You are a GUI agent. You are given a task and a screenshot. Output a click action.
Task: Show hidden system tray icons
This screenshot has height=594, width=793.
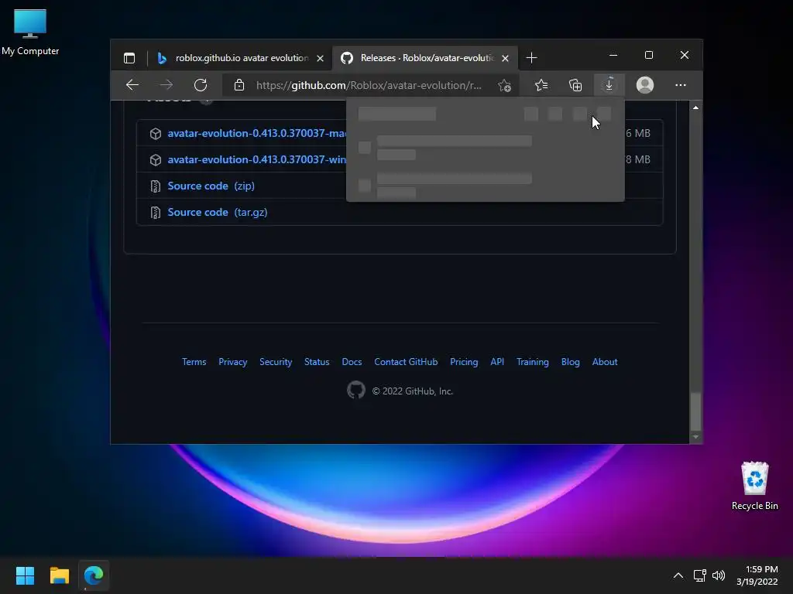(678, 575)
